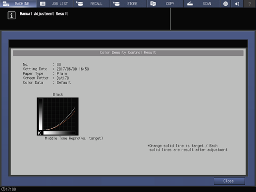Open help with the question mark icon
This screenshot has width=256, height=192.
[x=250, y=3]
